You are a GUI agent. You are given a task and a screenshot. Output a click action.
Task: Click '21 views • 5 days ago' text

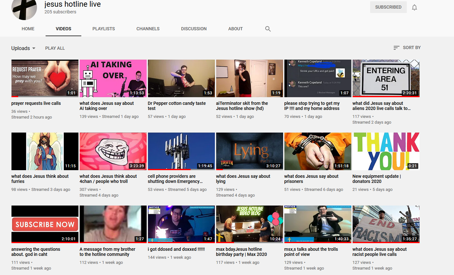point(373,190)
